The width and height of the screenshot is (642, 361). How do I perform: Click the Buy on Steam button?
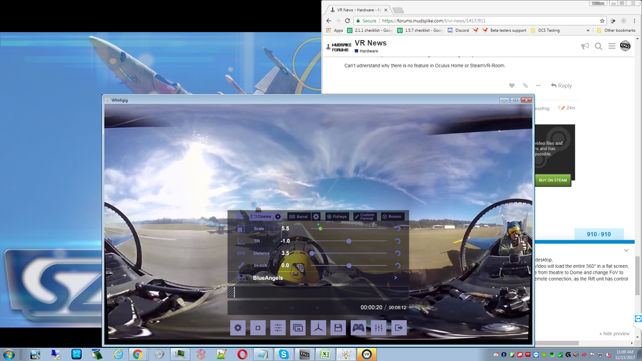click(553, 180)
